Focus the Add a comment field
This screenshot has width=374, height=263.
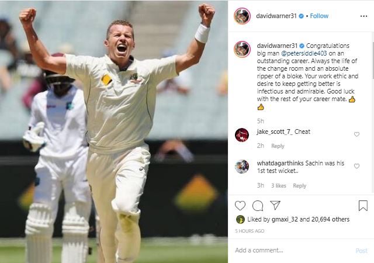pos(293,250)
